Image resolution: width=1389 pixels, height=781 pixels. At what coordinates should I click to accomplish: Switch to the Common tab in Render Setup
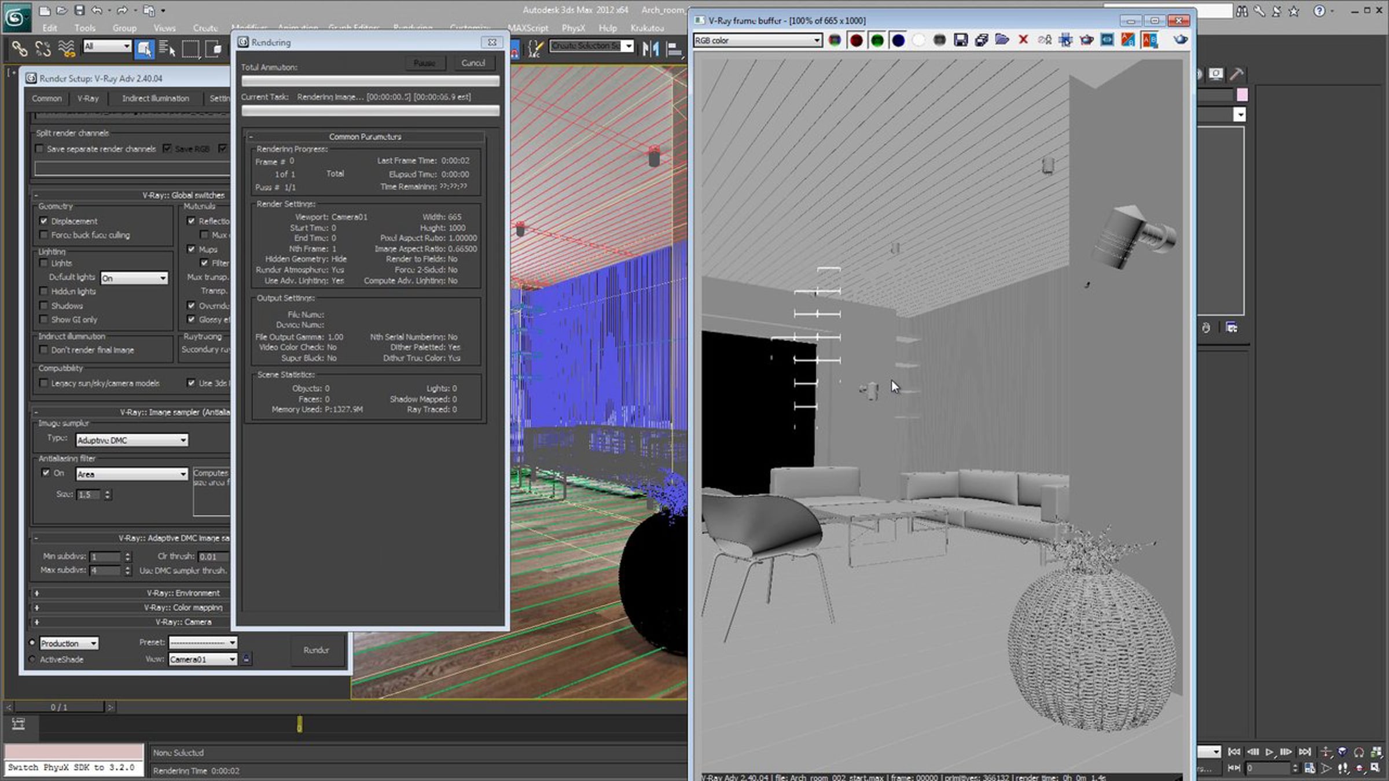[47, 98]
